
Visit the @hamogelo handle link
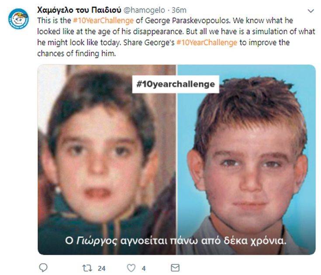(x=144, y=10)
